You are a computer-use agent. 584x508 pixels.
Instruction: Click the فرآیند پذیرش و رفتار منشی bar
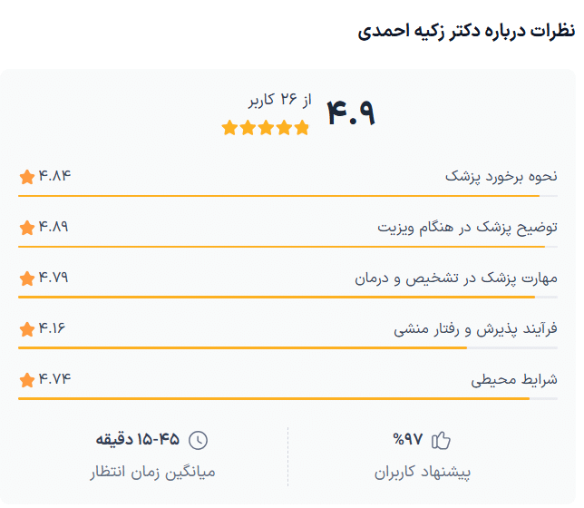click(x=287, y=347)
